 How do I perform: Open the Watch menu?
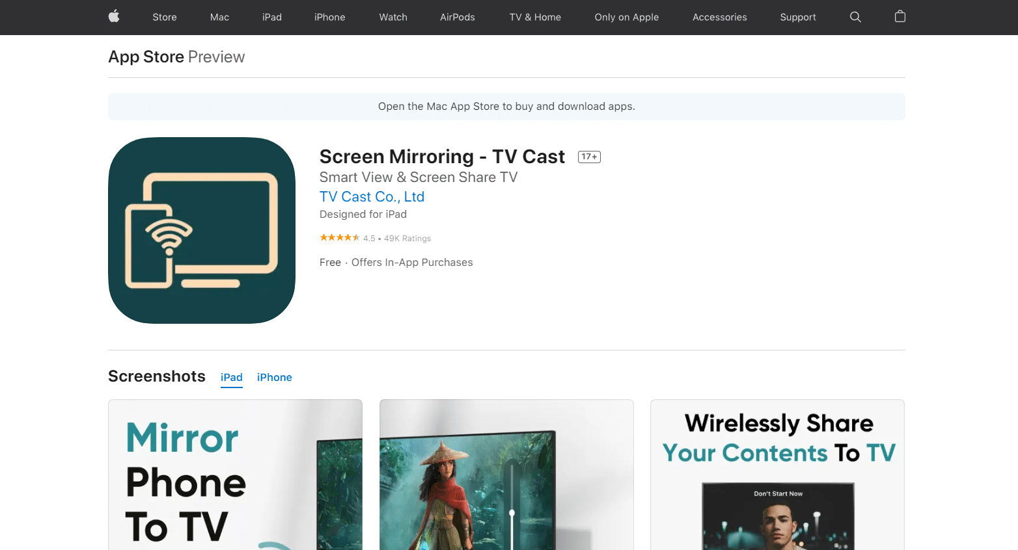[393, 17]
